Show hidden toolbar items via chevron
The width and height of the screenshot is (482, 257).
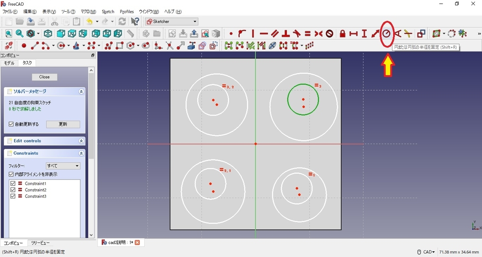click(x=479, y=34)
